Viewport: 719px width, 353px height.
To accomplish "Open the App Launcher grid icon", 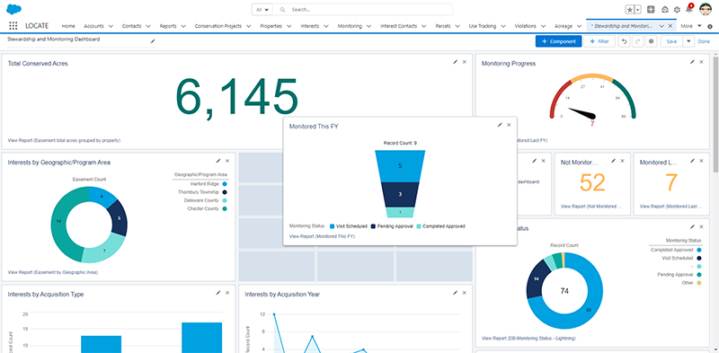I will pyautogui.click(x=13, y=26).
